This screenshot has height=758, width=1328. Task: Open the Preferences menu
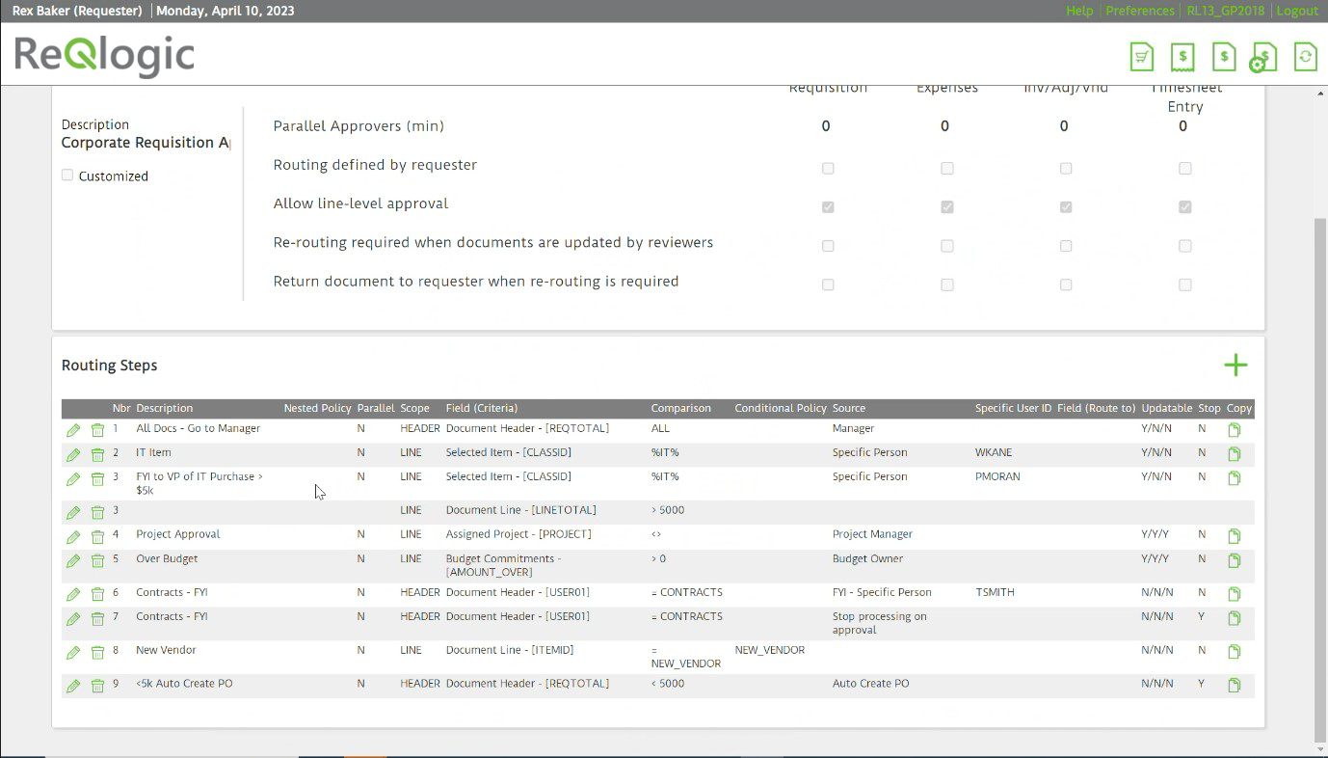point(1140,11)
